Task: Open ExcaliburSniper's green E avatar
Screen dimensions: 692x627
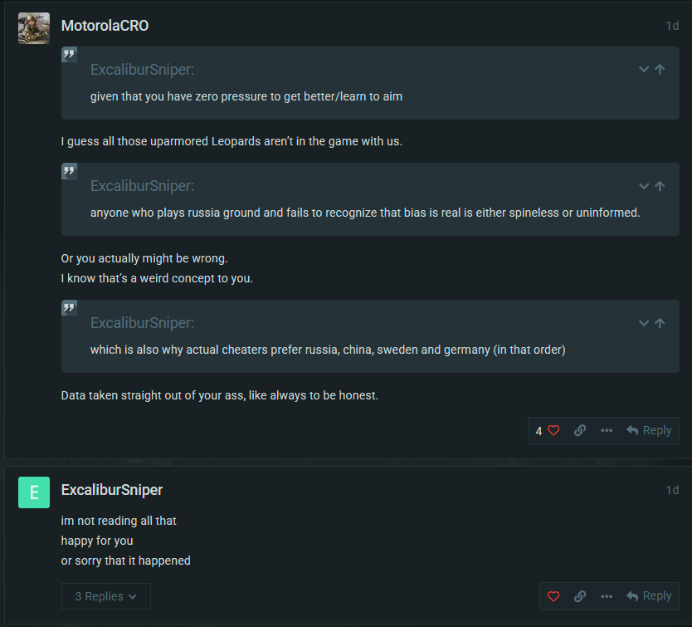Action: pos(34,492)
